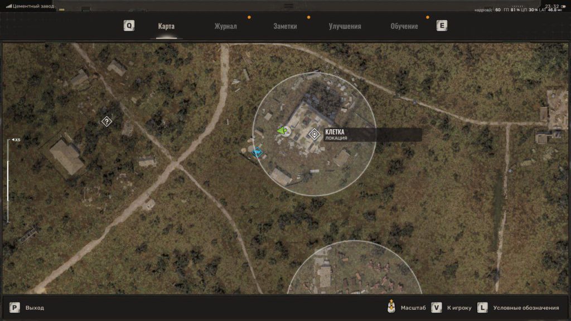
Task: Open the Карта tab
Action: (166, 26)
